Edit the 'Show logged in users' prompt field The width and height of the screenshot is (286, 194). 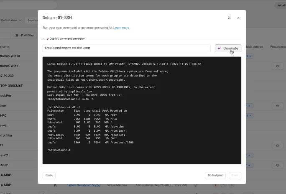(126, 48)
